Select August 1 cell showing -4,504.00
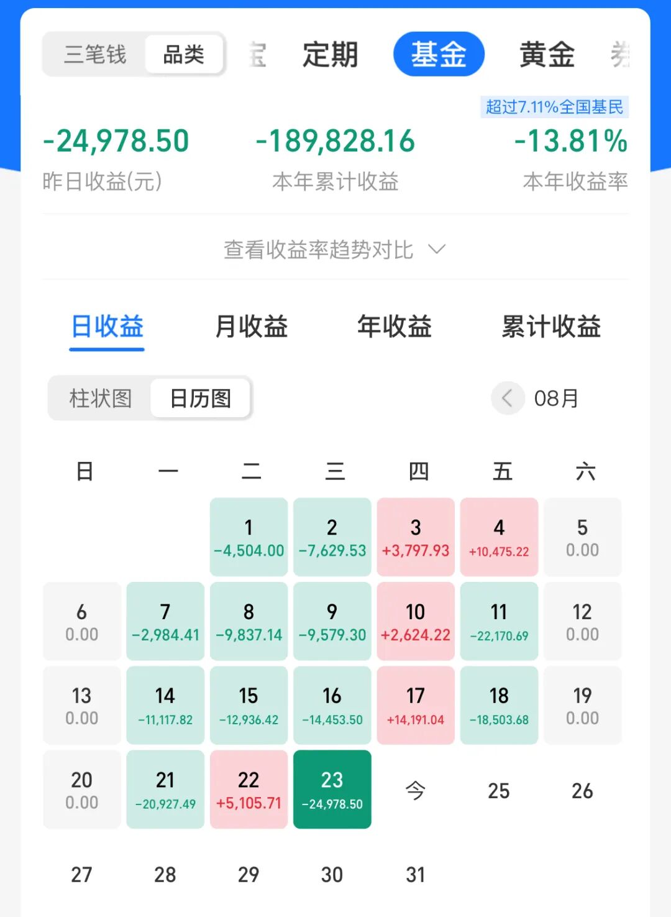Image resolution: width=671 pixels, height=917 pixels. tap(249, 537)
